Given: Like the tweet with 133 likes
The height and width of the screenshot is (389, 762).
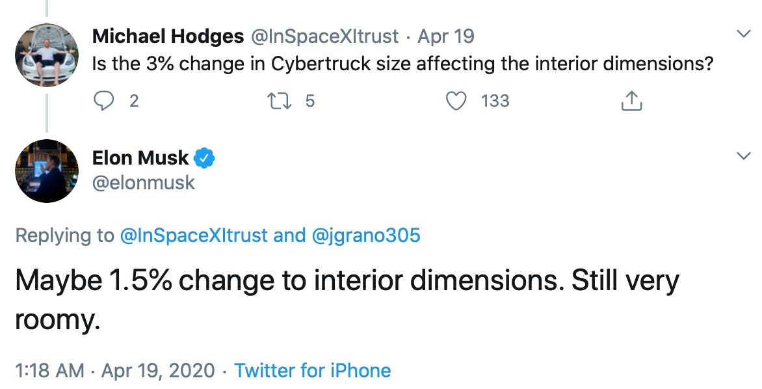Looking at the screenshot, I should (458, 101).
